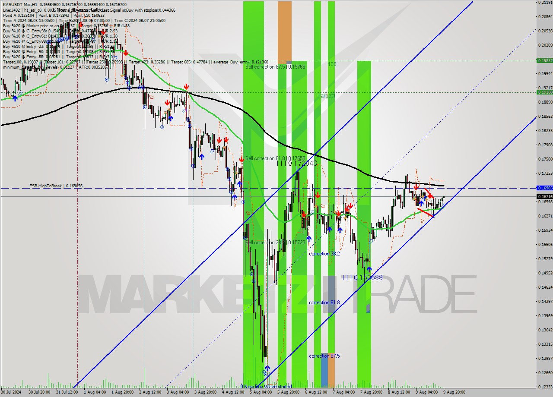Click the 0.20536 price axis value
Image resolution: width=553 pixels, height=397 pixels.
(545, 31)
